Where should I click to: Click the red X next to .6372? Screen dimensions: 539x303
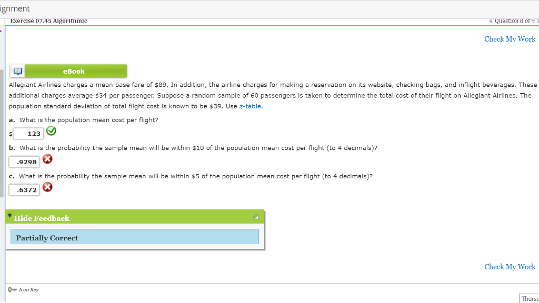click(47, 187)
